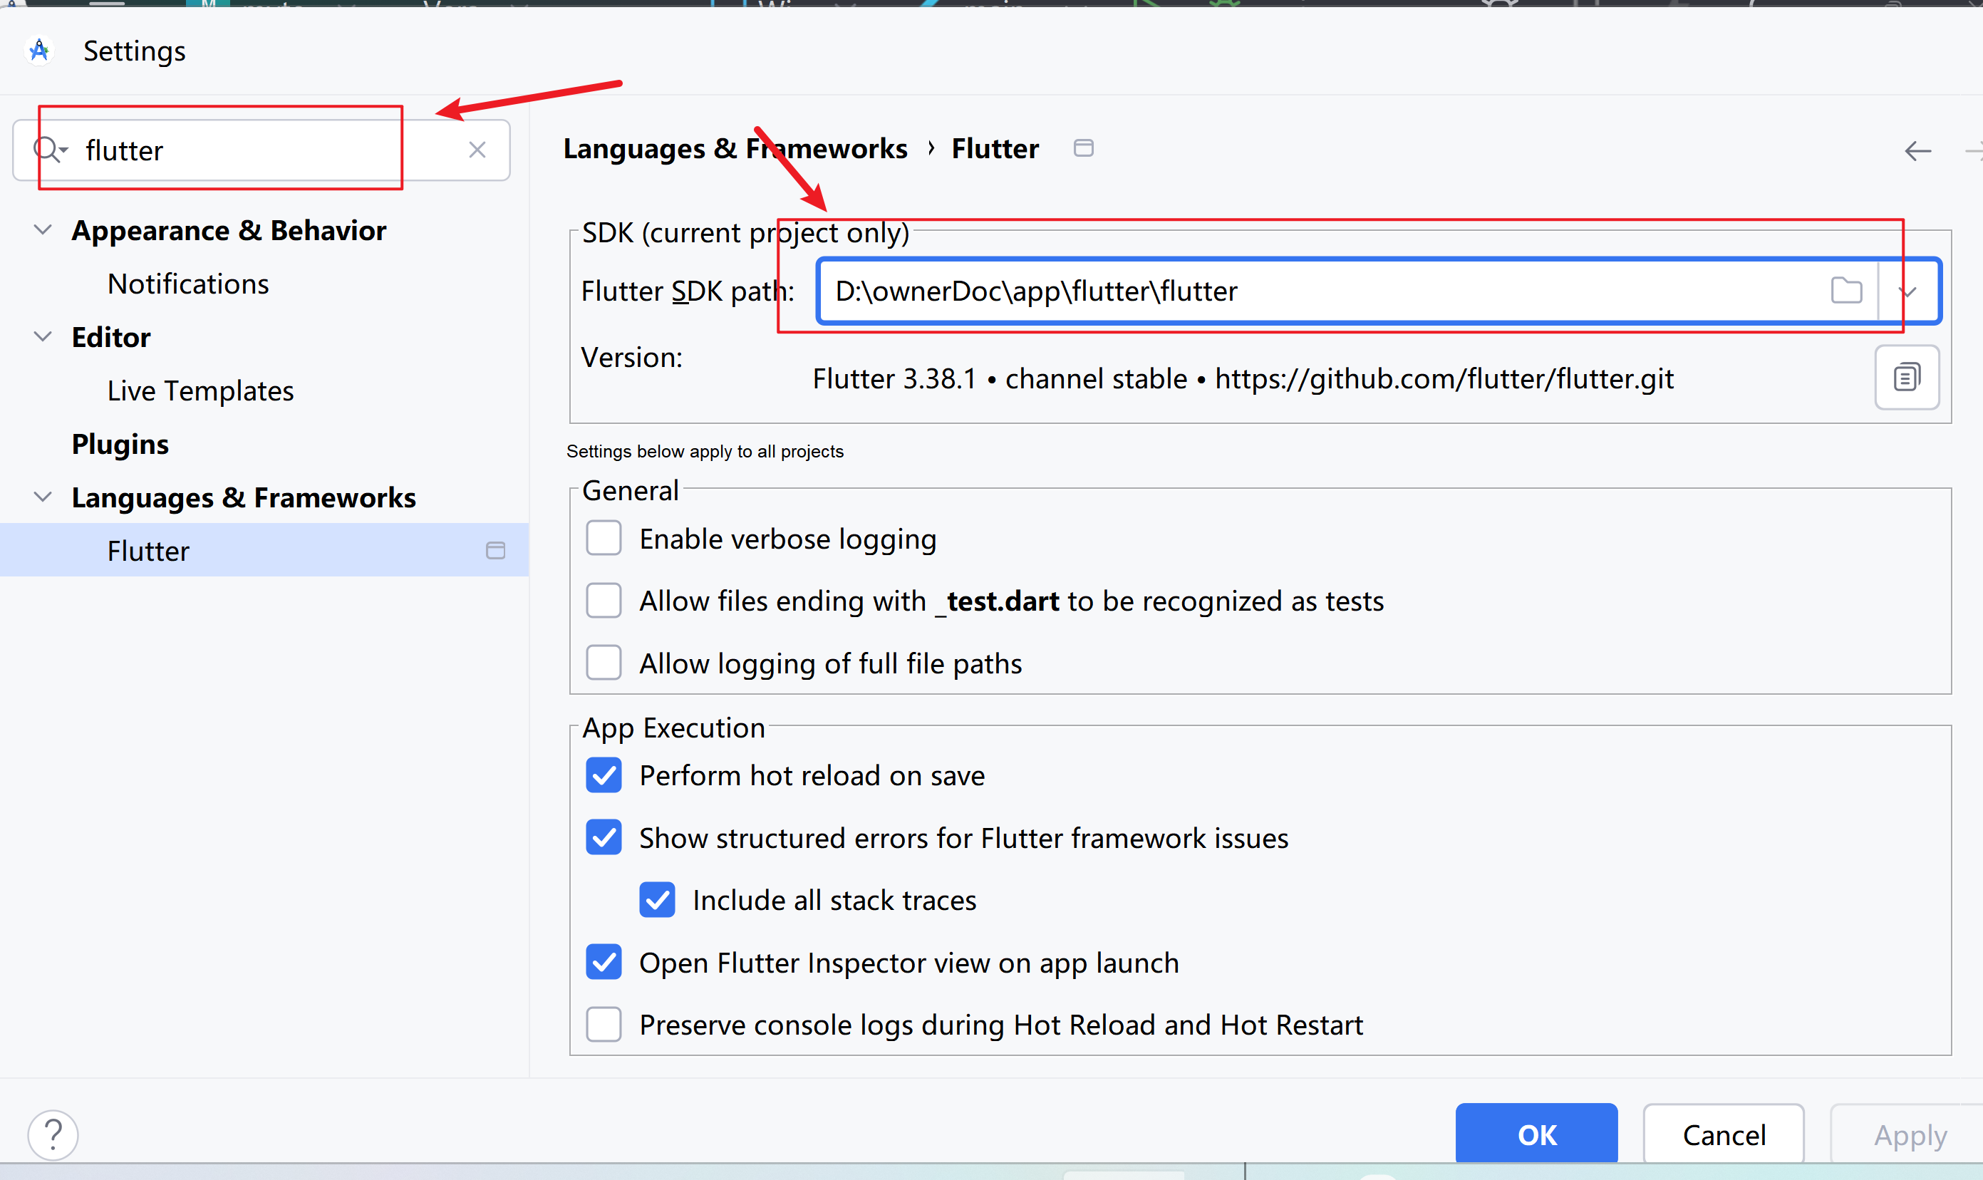Click the Cancel button

[x=1723, y=1134]
